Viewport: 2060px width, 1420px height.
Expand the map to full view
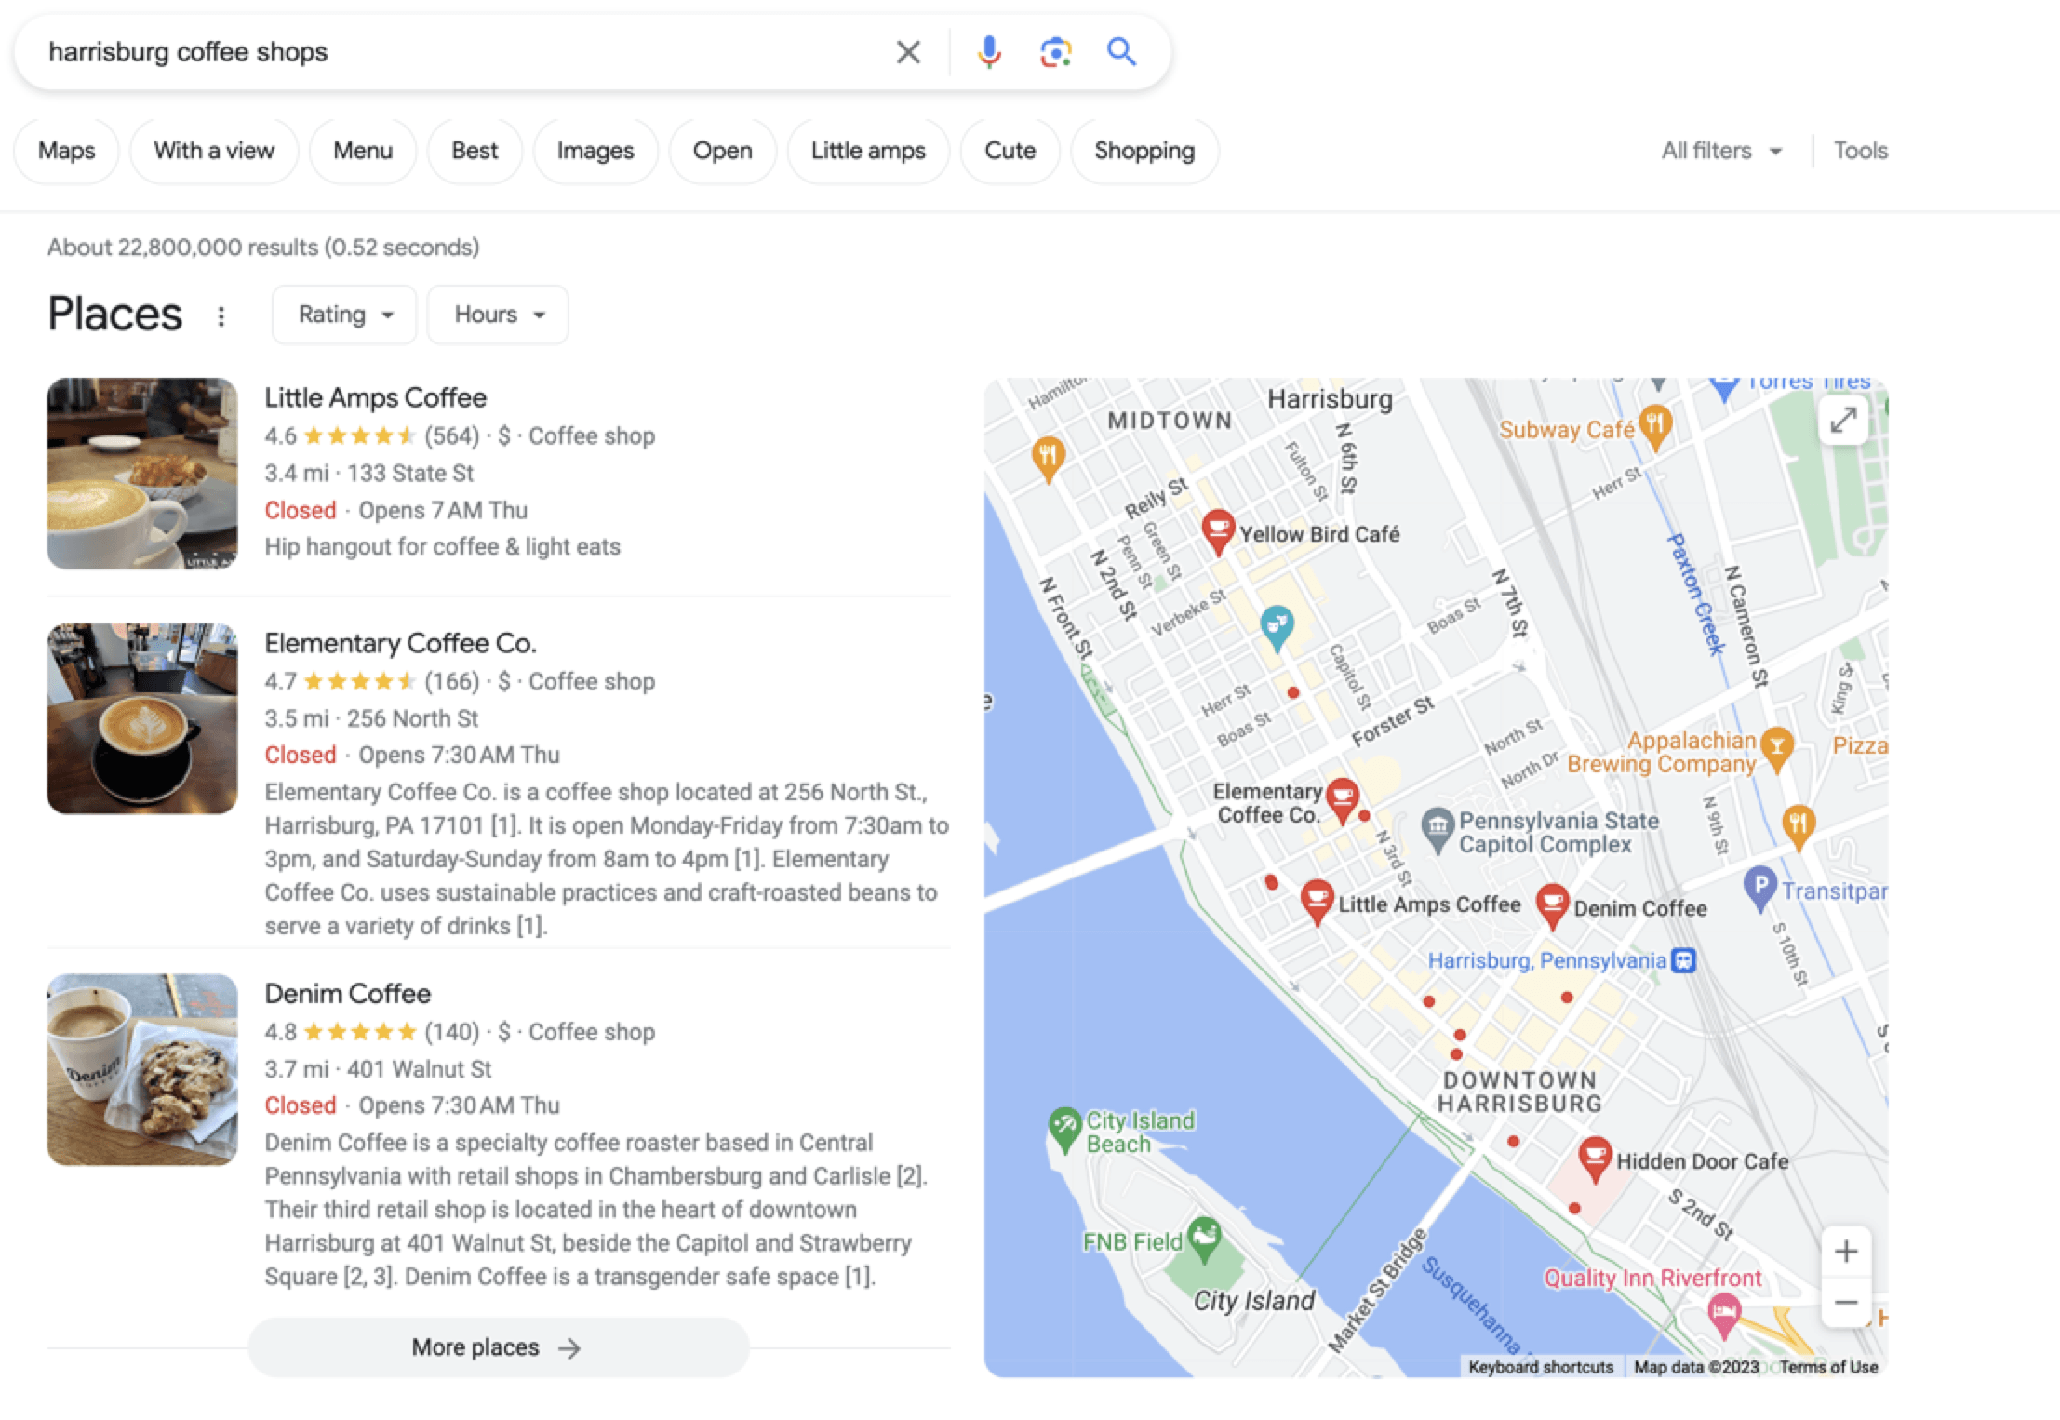tap(1843, 421)
